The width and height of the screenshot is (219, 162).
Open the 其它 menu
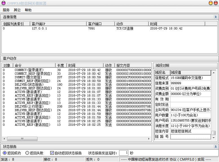tap(17, 10)
